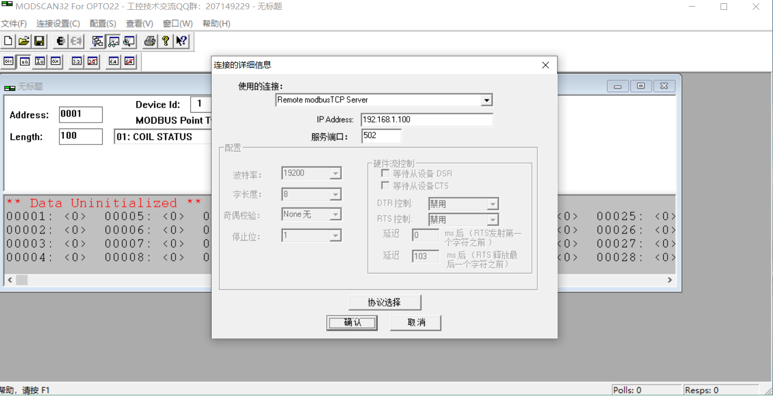773x397 pixels.
Task: Set display format to Binary (011 icon)
Action: pos(9,61)
